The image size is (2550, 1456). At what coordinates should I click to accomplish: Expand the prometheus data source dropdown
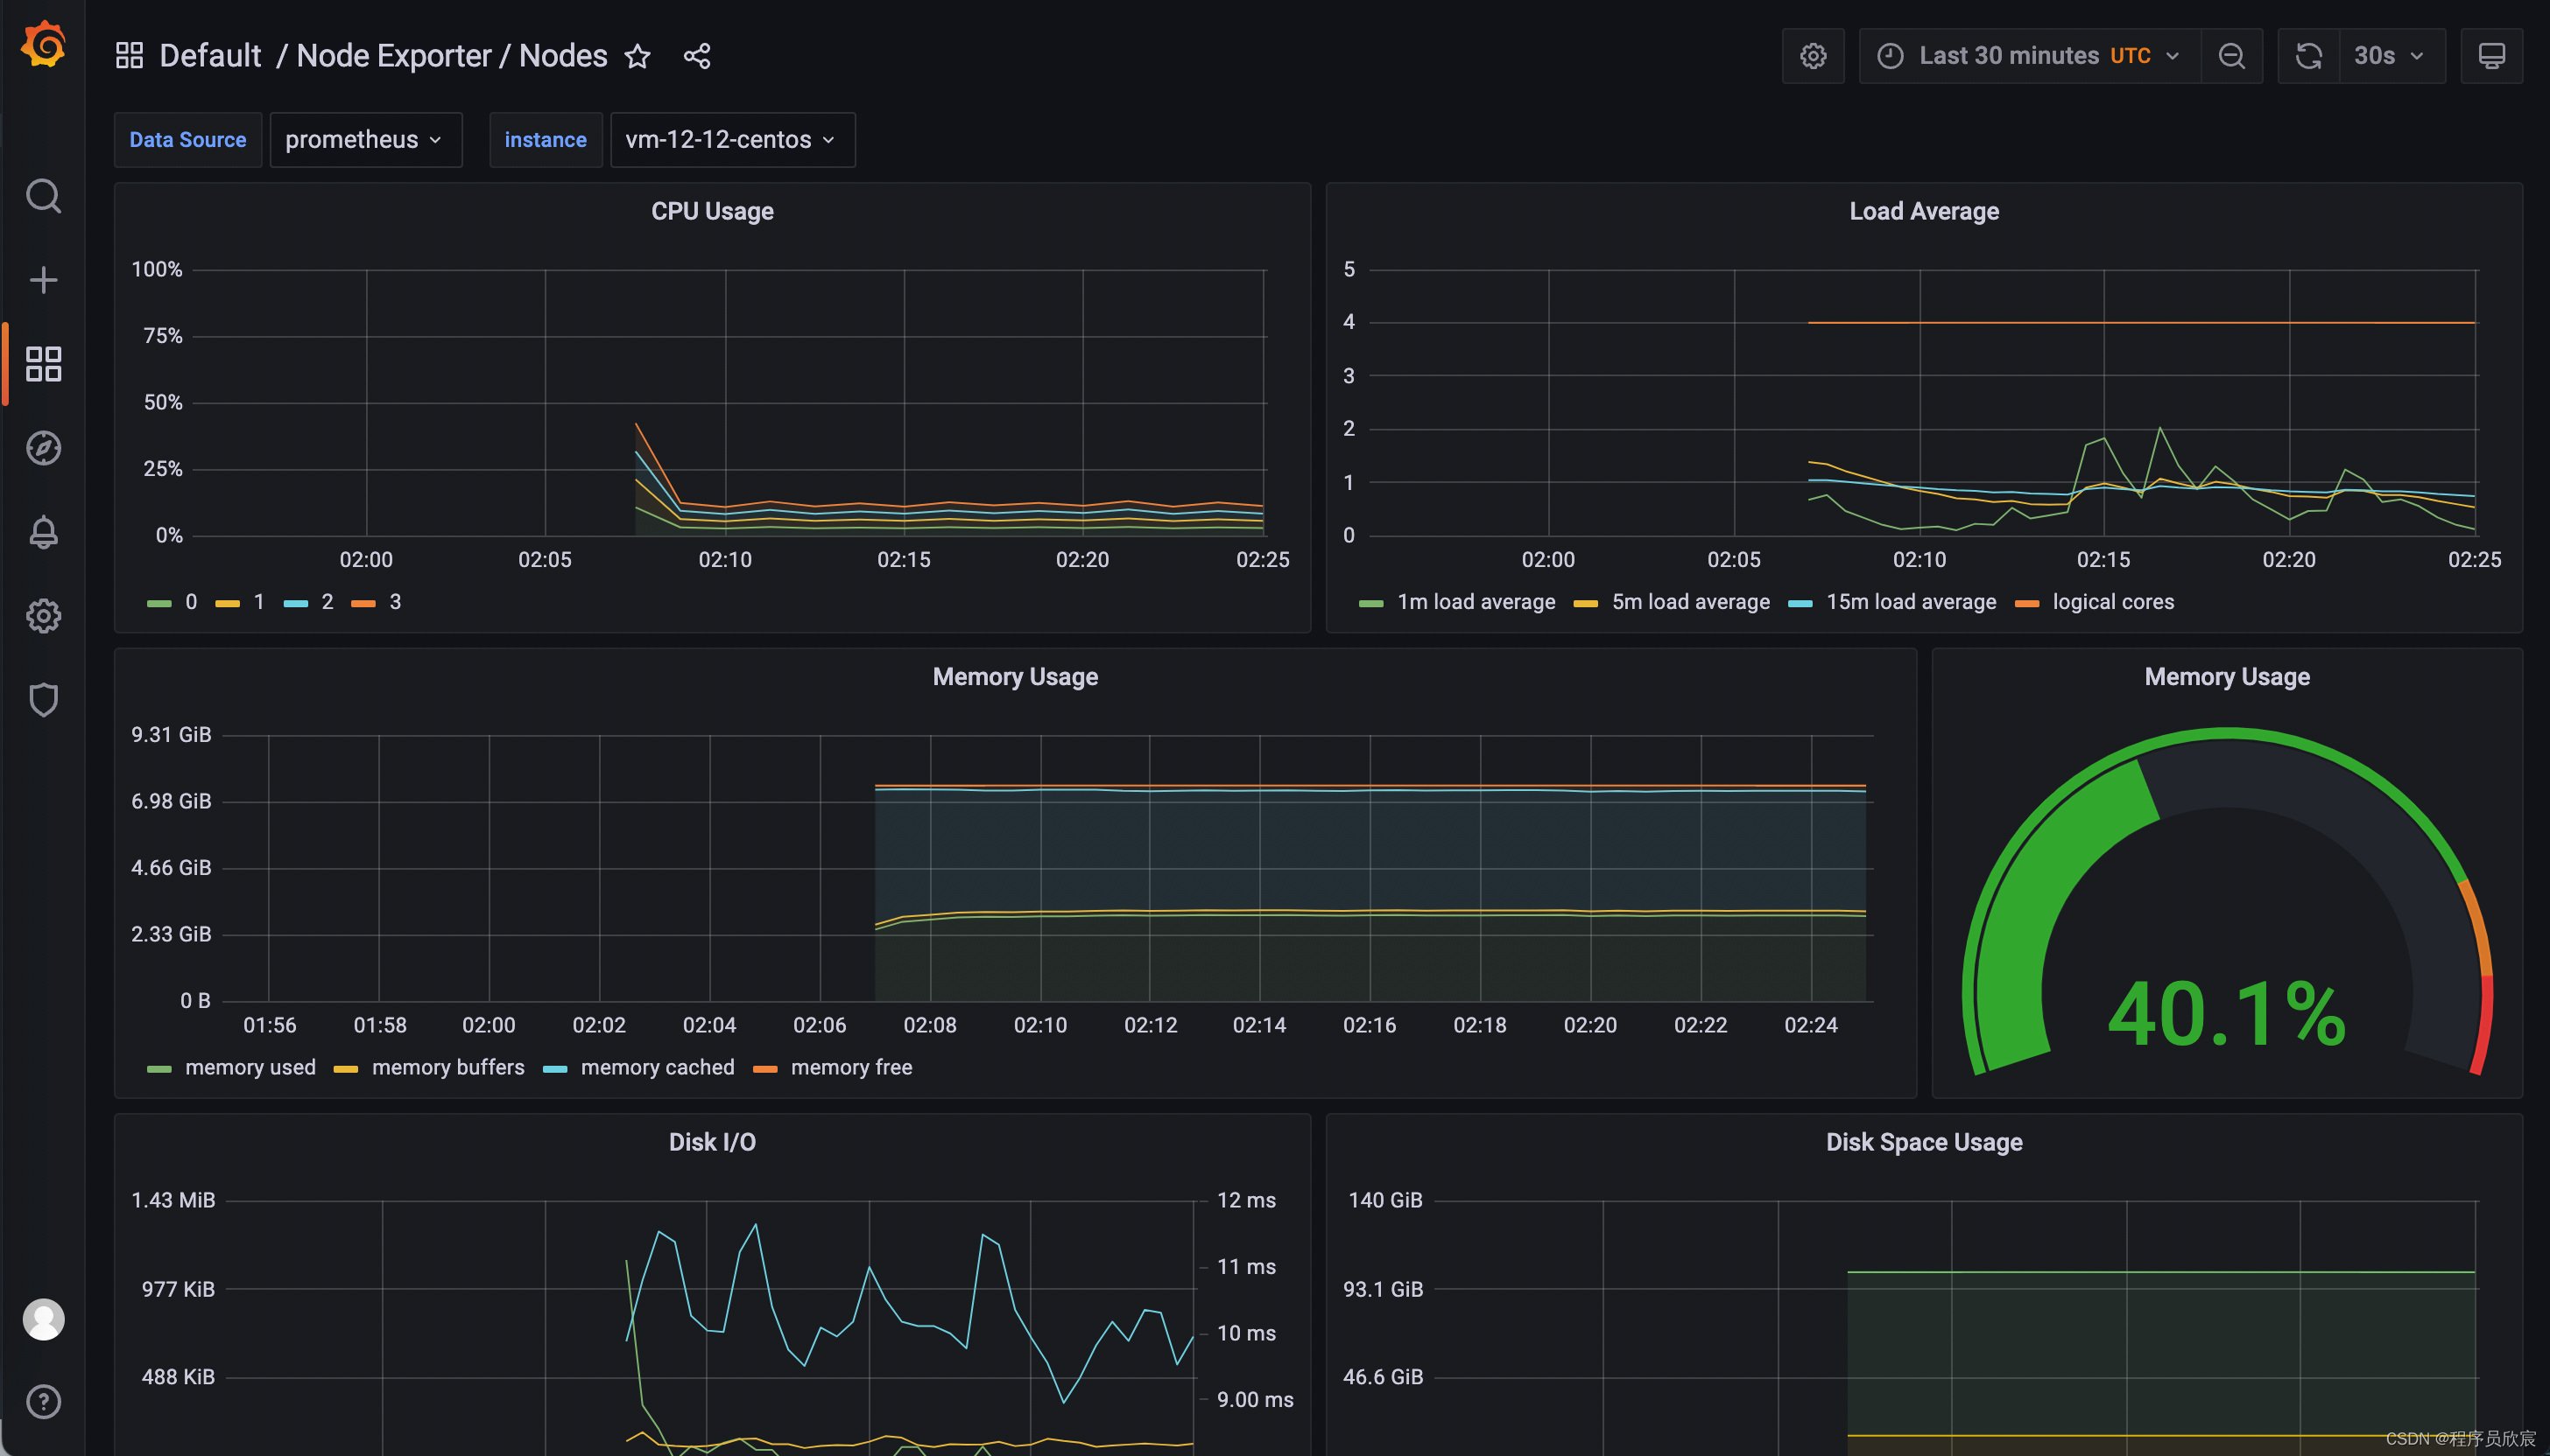[364, 140]
